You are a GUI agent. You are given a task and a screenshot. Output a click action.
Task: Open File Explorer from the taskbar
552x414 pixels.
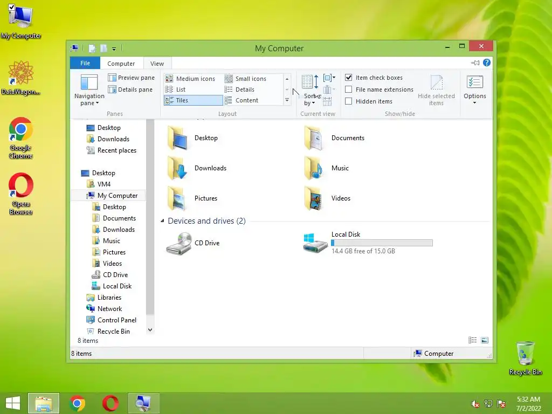coord(44,403)
